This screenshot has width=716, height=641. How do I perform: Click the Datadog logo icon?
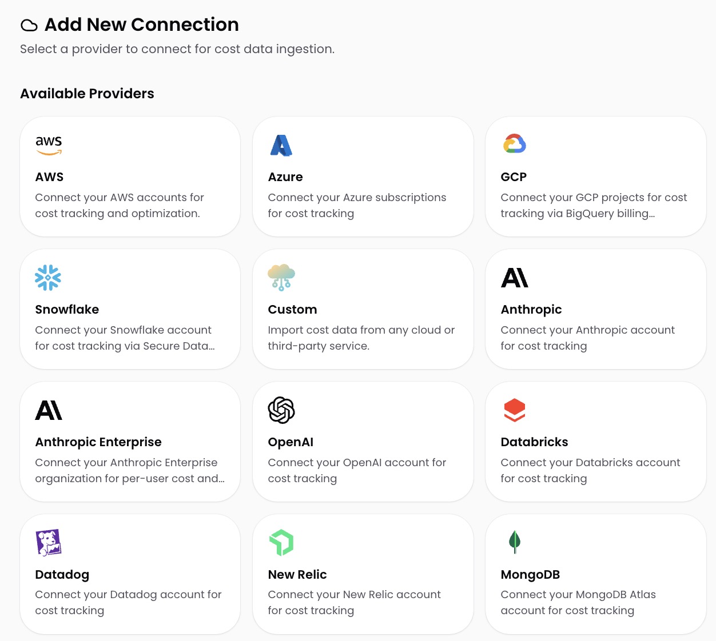point(49,543)
